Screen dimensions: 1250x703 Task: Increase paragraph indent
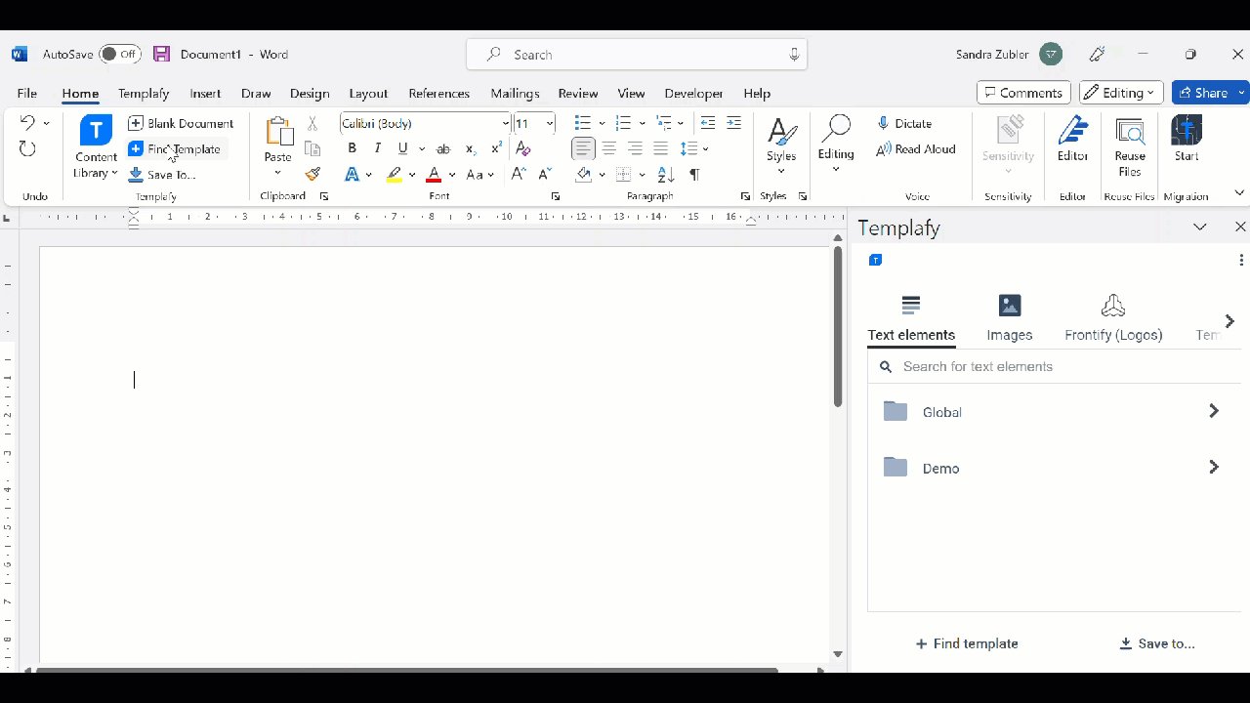[x=733, y=123]
